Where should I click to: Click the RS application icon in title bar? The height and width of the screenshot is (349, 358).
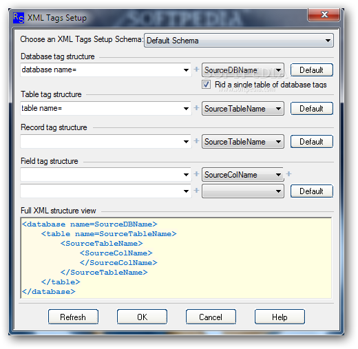coord(19,18)
